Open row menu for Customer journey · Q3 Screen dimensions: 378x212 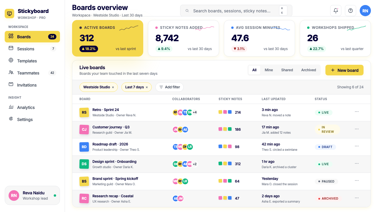pos(357,129)
